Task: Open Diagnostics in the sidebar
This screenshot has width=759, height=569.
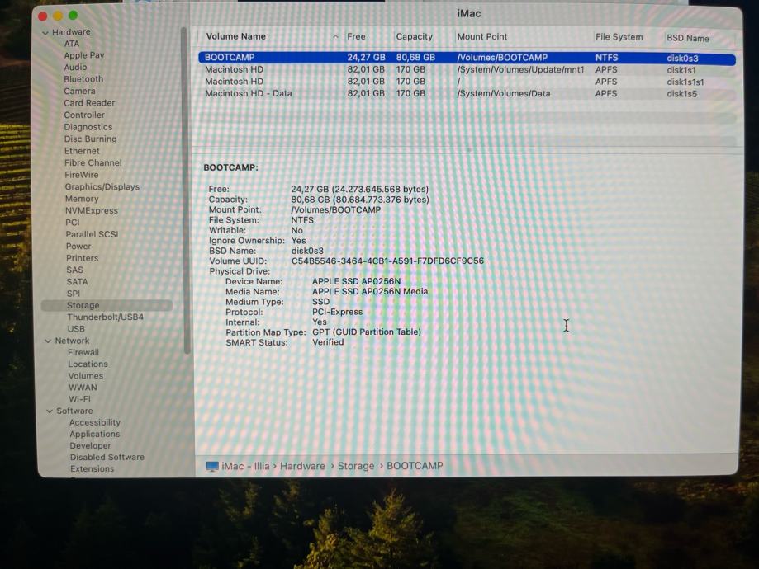Action: (x=88, y=127)
